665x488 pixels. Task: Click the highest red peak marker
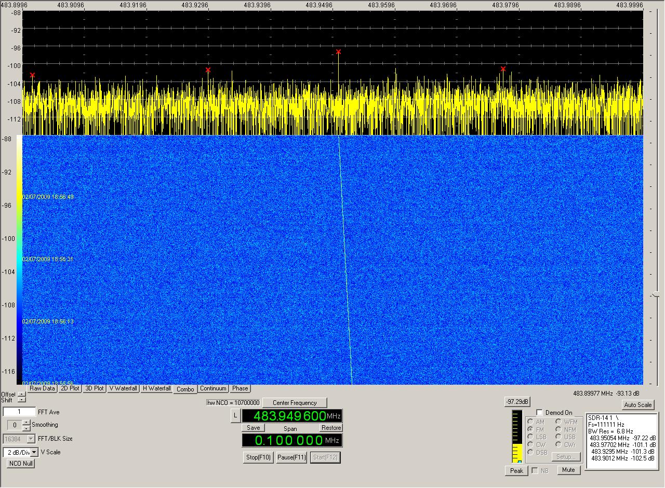pyautogui.click(x=338, y=52)
